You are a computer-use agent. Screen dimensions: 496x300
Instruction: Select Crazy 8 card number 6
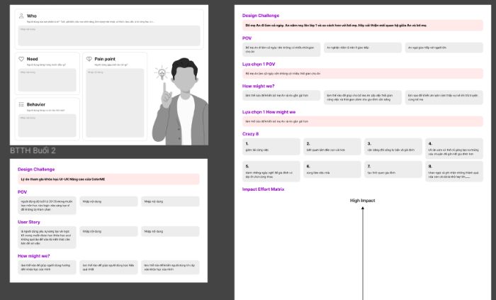pyautogui.click(x=332, y=170)
